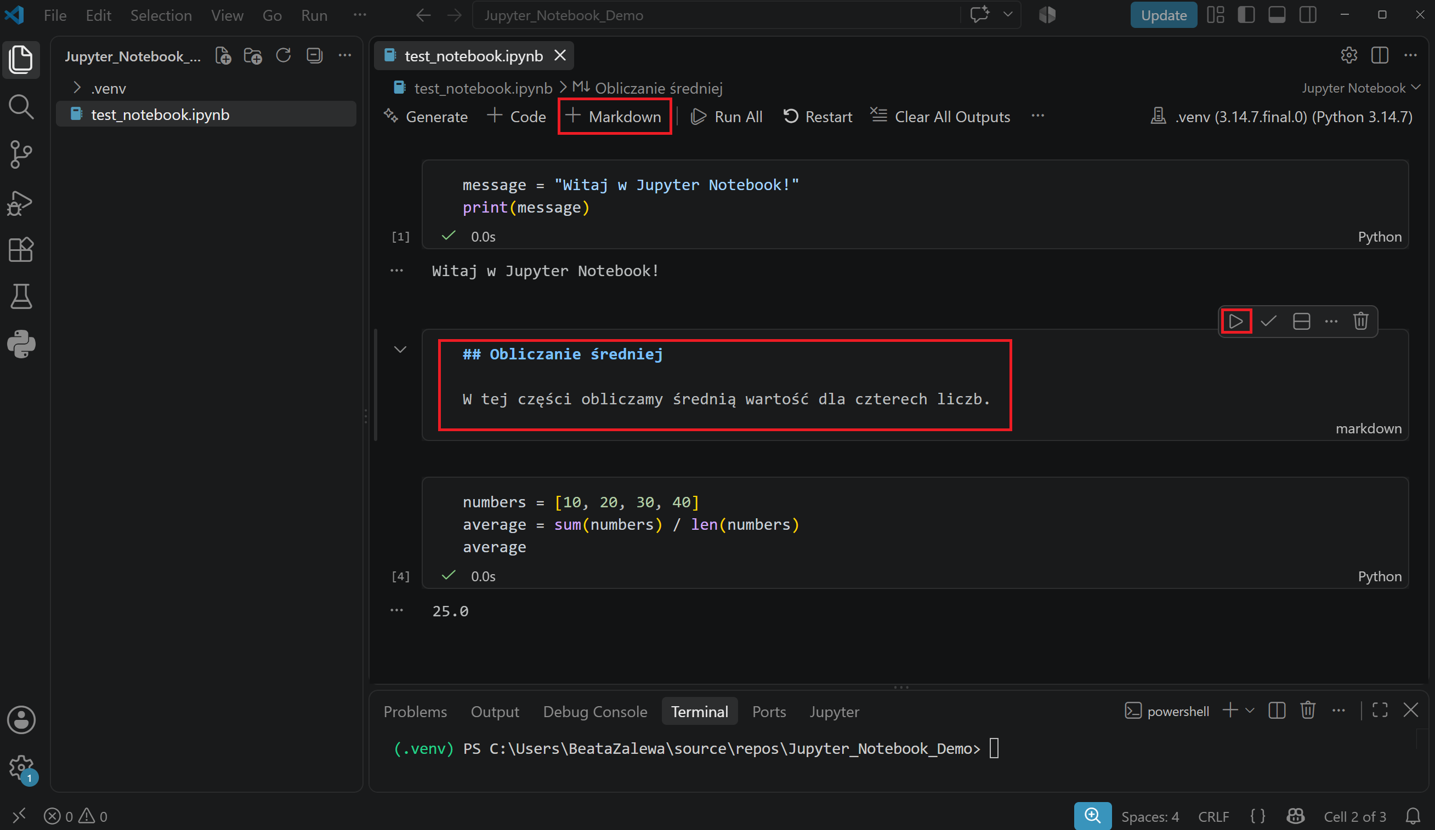Click New Folder icon in Explorer header

pos(253,56)
